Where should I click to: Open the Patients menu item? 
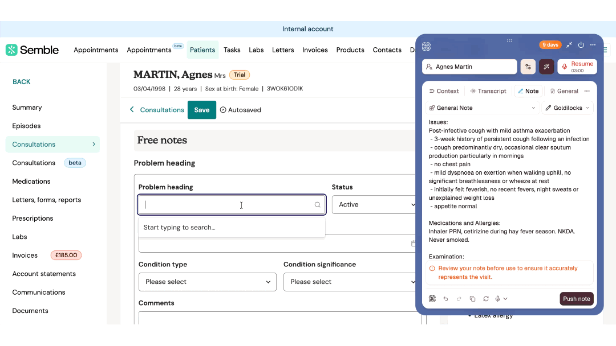202,50
